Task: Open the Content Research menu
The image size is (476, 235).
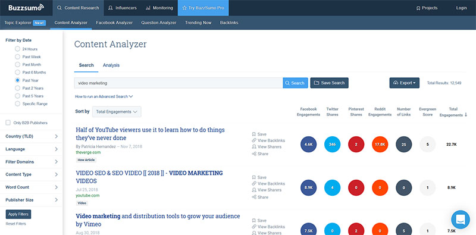Action: (78, 8)
